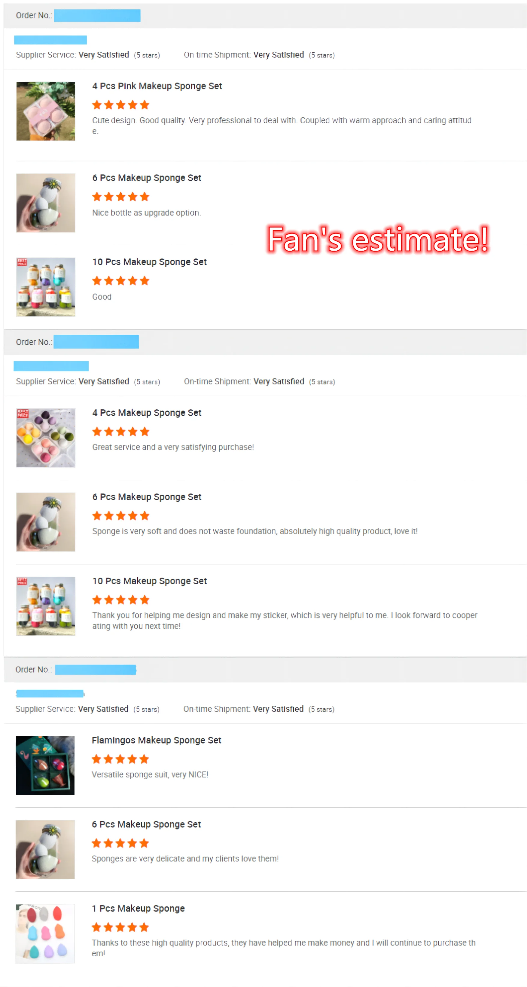
Task: Click star rating above 'Great service' review
Action: pyautogui.click(x=121, y=432)
